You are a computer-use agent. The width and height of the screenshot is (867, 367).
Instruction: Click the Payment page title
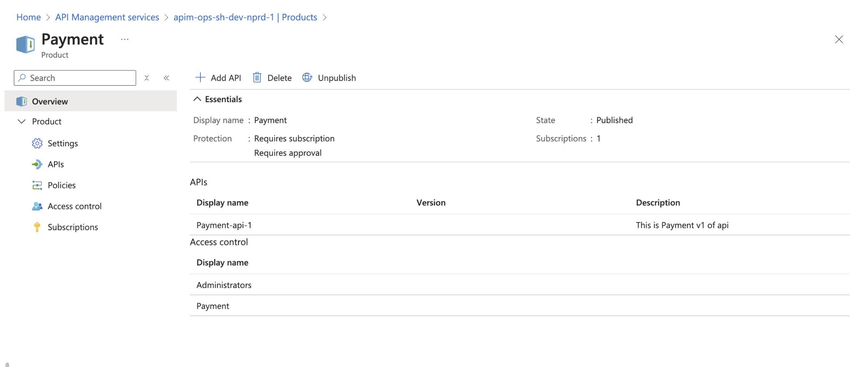[73, 39]
